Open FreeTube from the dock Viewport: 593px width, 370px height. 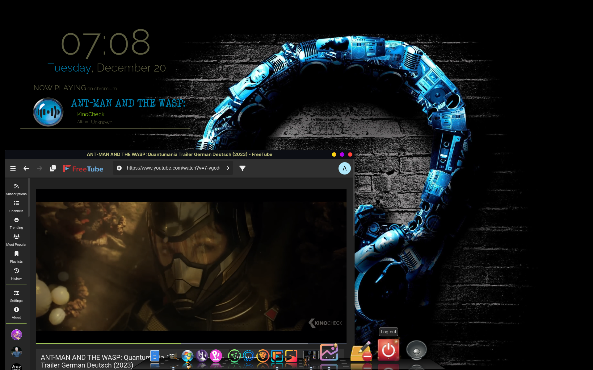click(x=277, y=356)
